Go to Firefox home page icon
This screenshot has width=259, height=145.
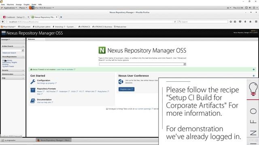(251, 21)
